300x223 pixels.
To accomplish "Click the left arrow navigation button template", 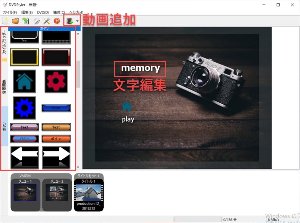I will pyautogui.click(x=24, y=157).
